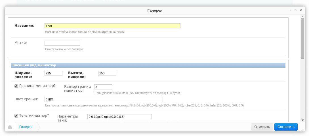Select the Высота, пиксели input field
The image size is (309, 136).
pyautogui.click(x=107, y=73)
